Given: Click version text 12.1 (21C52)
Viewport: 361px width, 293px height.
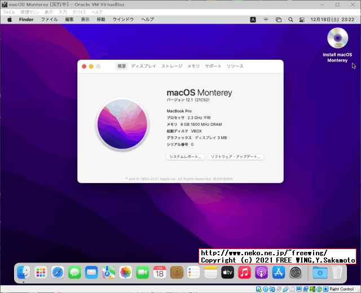Looking at the screenshot, I should pyautogui.click(x=197, y=100).
